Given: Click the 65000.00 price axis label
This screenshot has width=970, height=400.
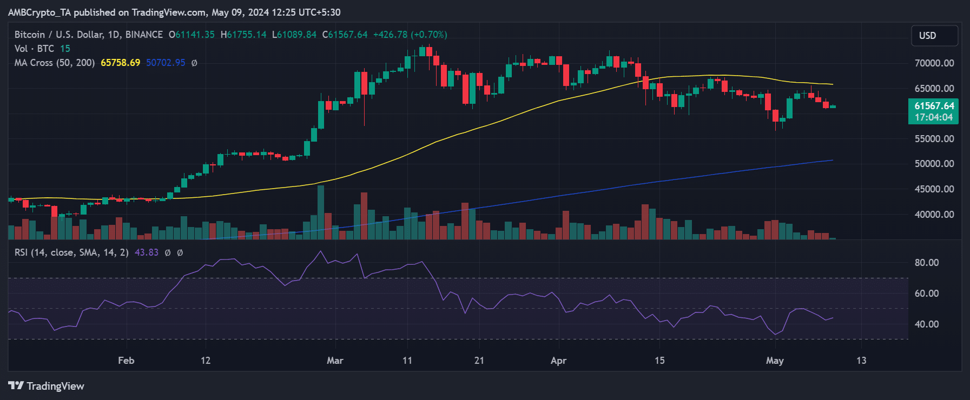Looking at the screenshot, I should 934,89.
